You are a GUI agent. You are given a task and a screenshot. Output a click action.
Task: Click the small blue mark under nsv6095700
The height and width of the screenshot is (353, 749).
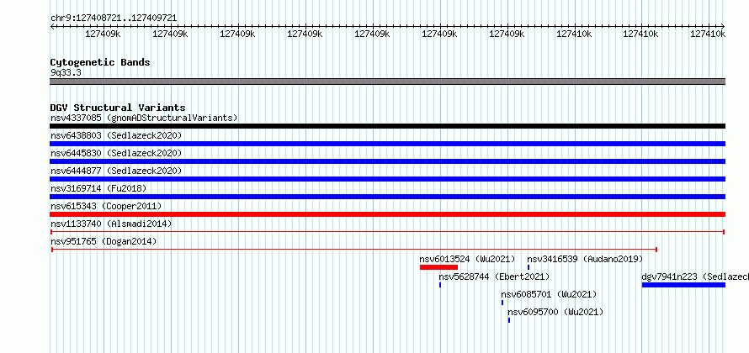click(508, 320)
